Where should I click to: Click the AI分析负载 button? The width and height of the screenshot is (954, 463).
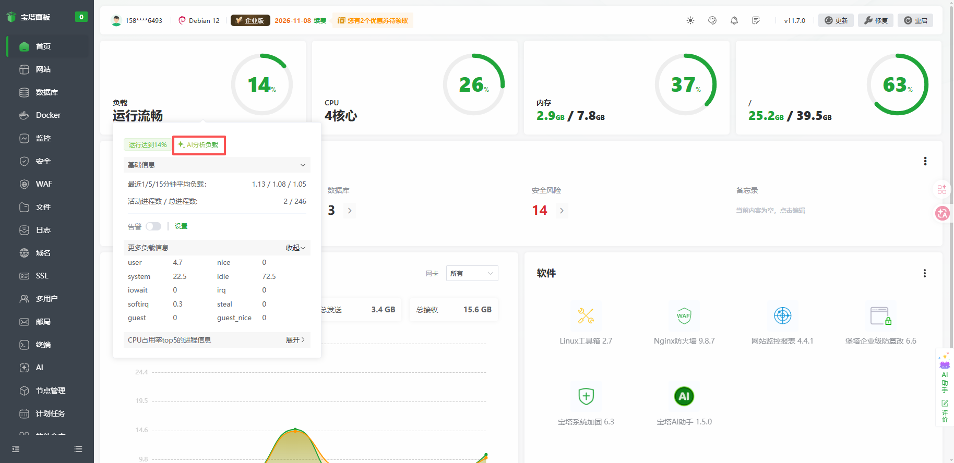pos(199,145)
